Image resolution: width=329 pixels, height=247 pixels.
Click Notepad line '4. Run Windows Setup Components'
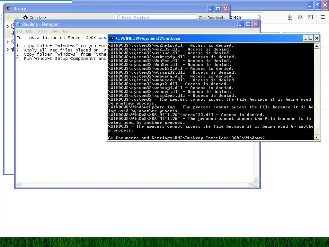point(61,59)
